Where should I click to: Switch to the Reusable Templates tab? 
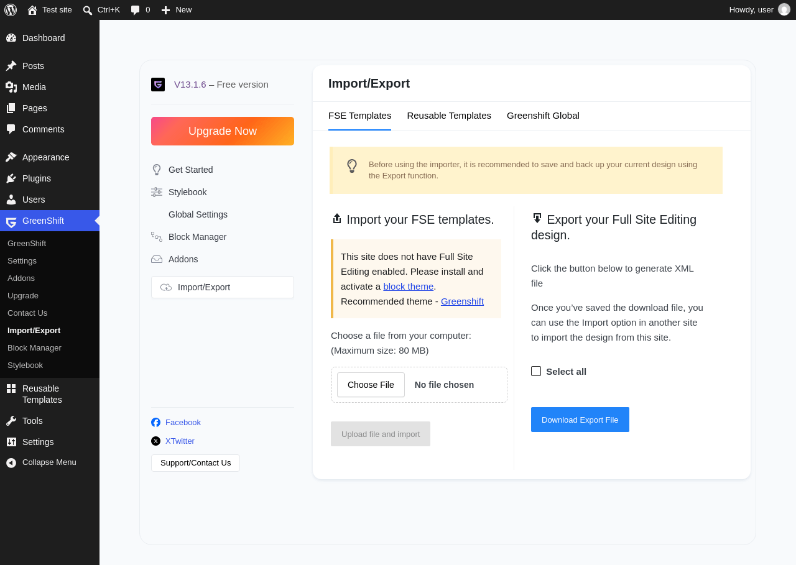pos(449,116)
